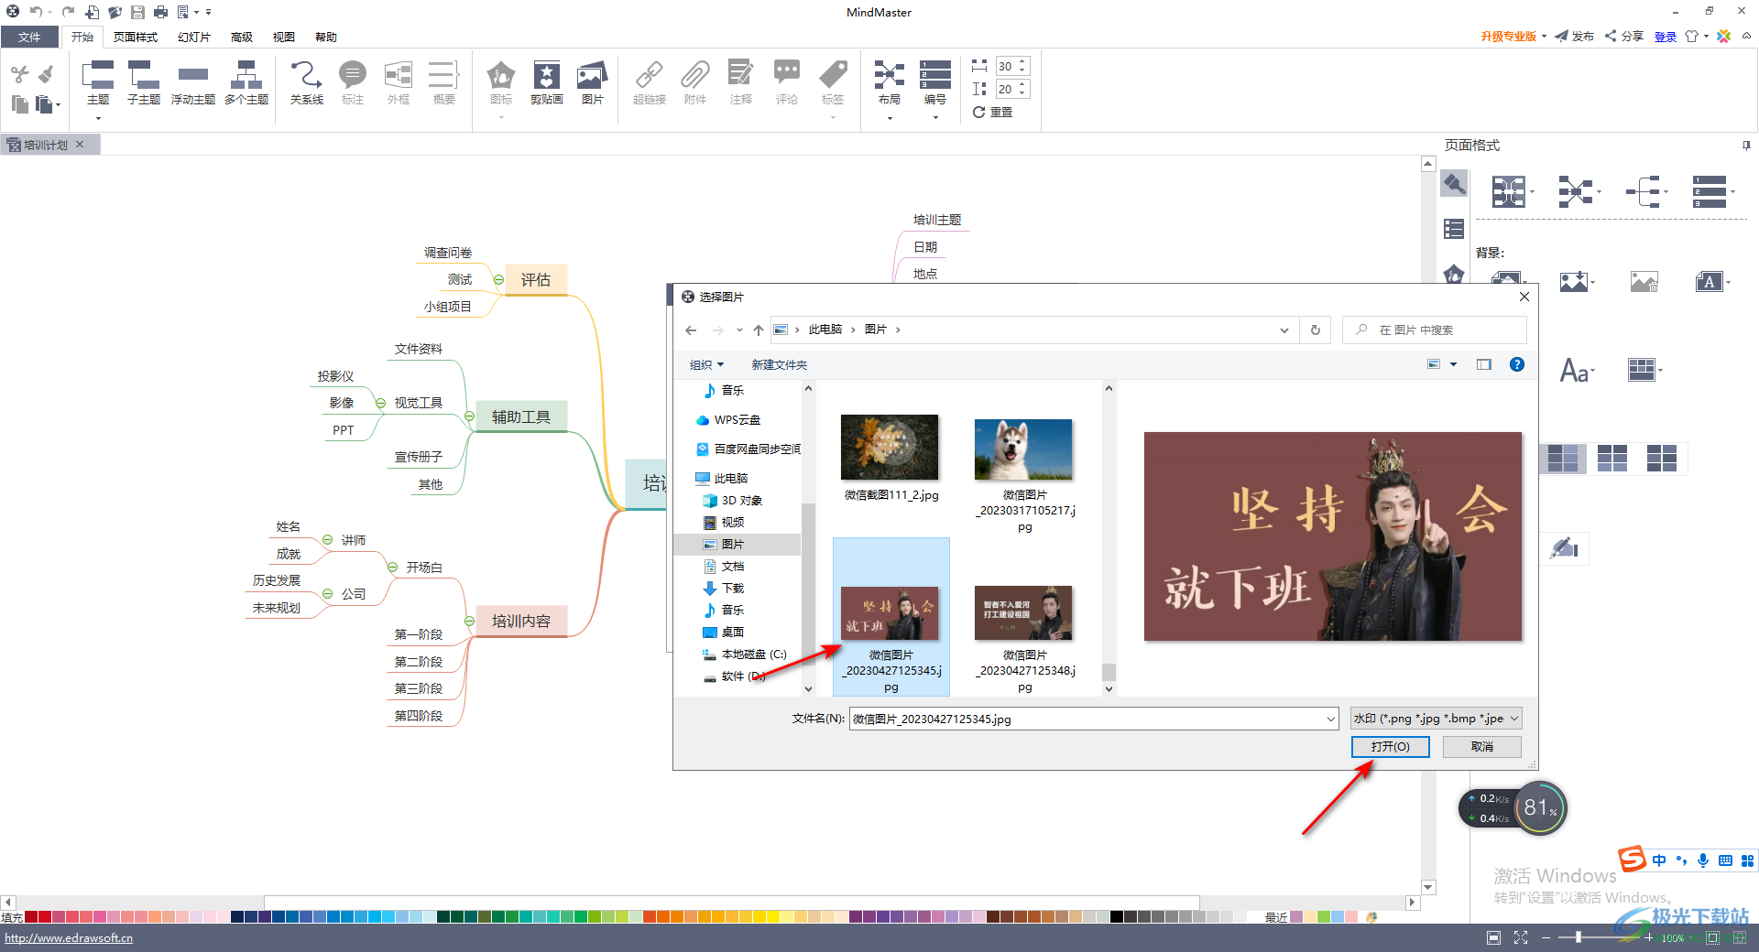Draw a 关系线 relationship line
This screenshot has height=952, width=1759.
(307, 84)
